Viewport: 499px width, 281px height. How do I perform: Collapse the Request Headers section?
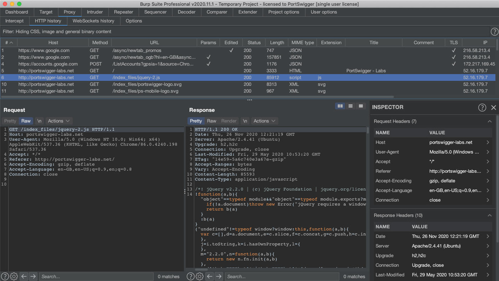(x=489, y=121)
